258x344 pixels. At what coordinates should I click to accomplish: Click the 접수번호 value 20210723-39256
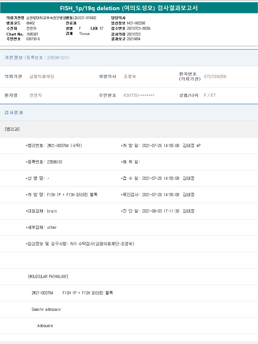tap(139, 29)
